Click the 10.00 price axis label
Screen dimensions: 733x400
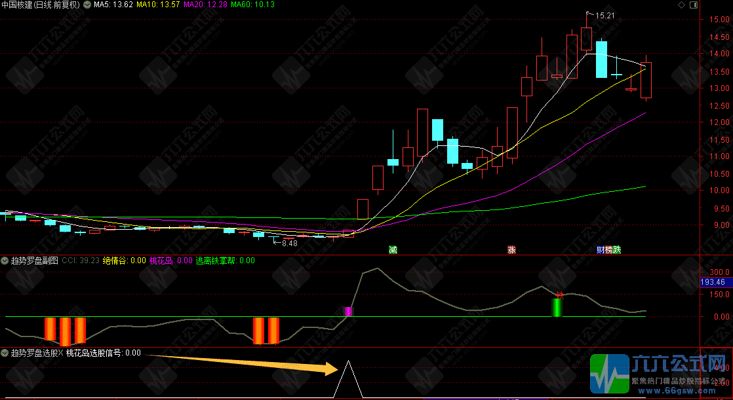pos(719,191)
